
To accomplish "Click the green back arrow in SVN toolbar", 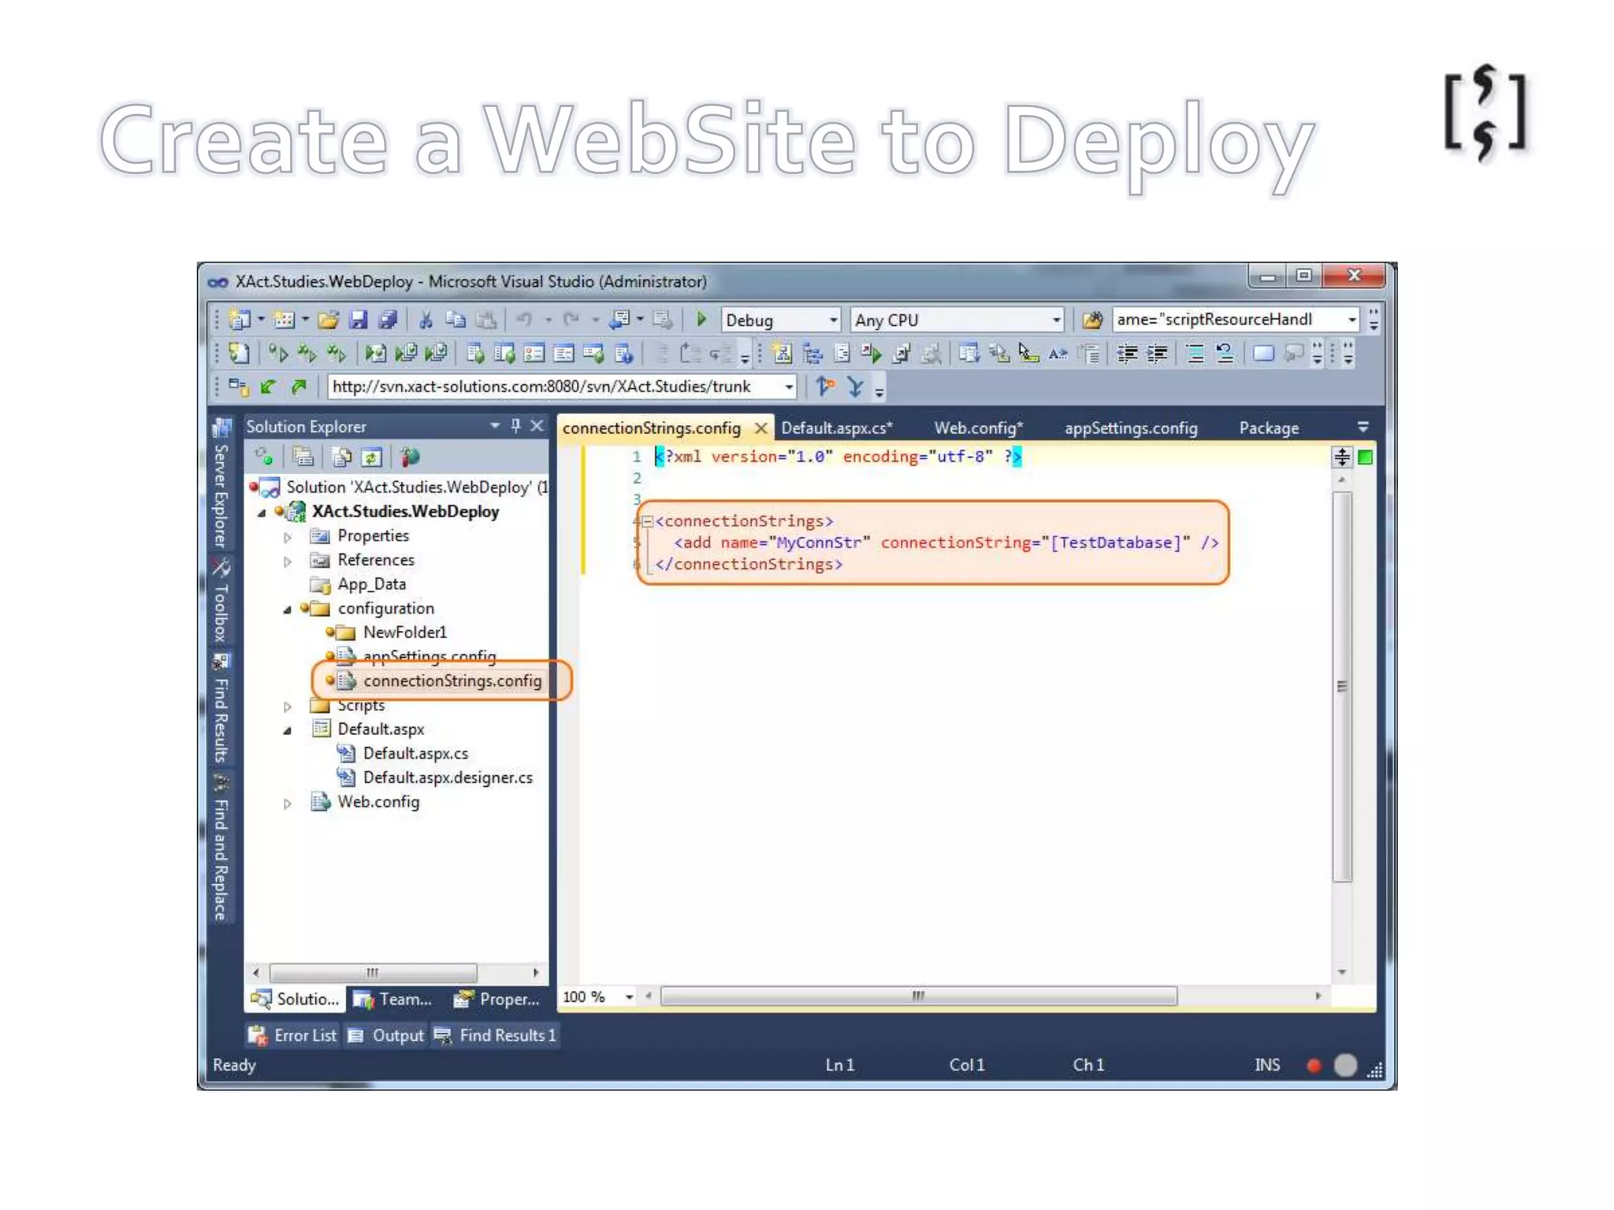I will [x=268, y=387].
